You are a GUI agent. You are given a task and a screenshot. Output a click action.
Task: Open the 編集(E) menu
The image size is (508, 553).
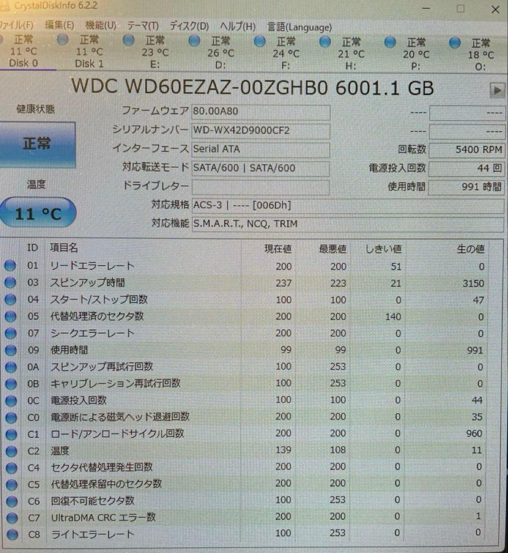[59, 25]
